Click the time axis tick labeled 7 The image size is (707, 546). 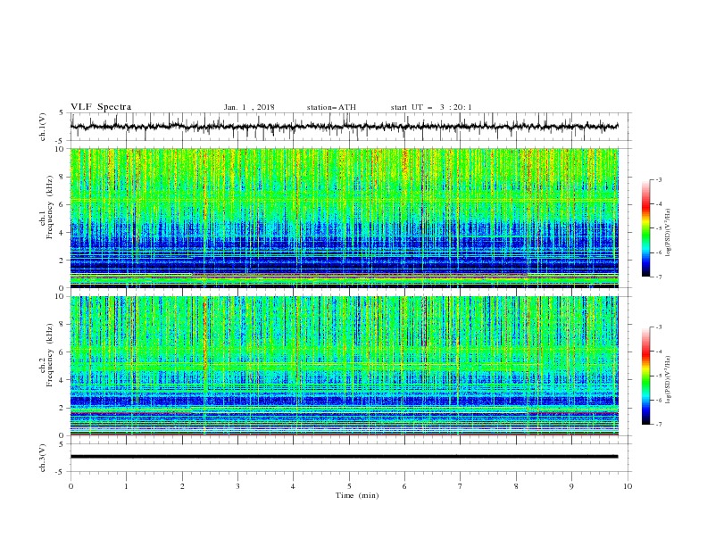click(x=461, y=486)
